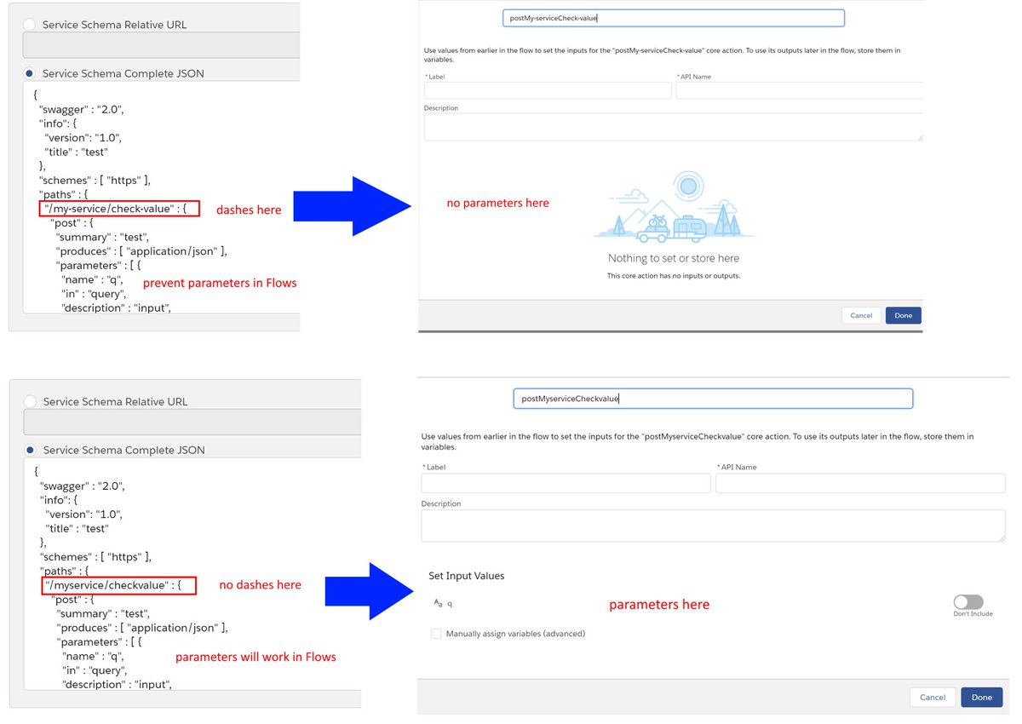Click the 'Set Input Values' heading
The height and width of the screenshot is (724, 1022).
[467, 576]
